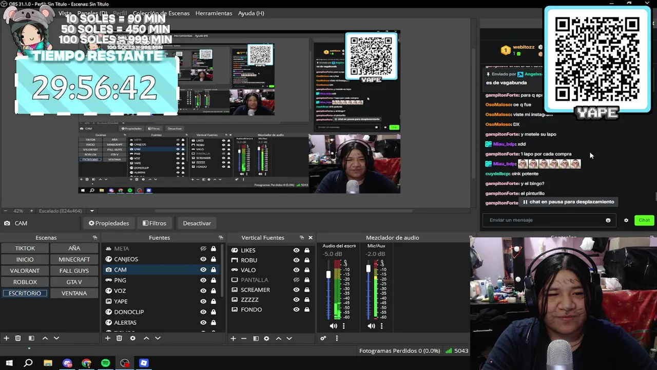Move source down in Fuentes panel
Screen dimensions: 657x370
point(158,338)
